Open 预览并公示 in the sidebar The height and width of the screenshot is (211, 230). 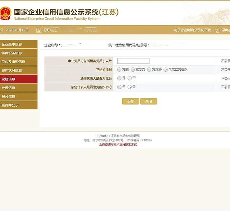click(x=18, y=105)
